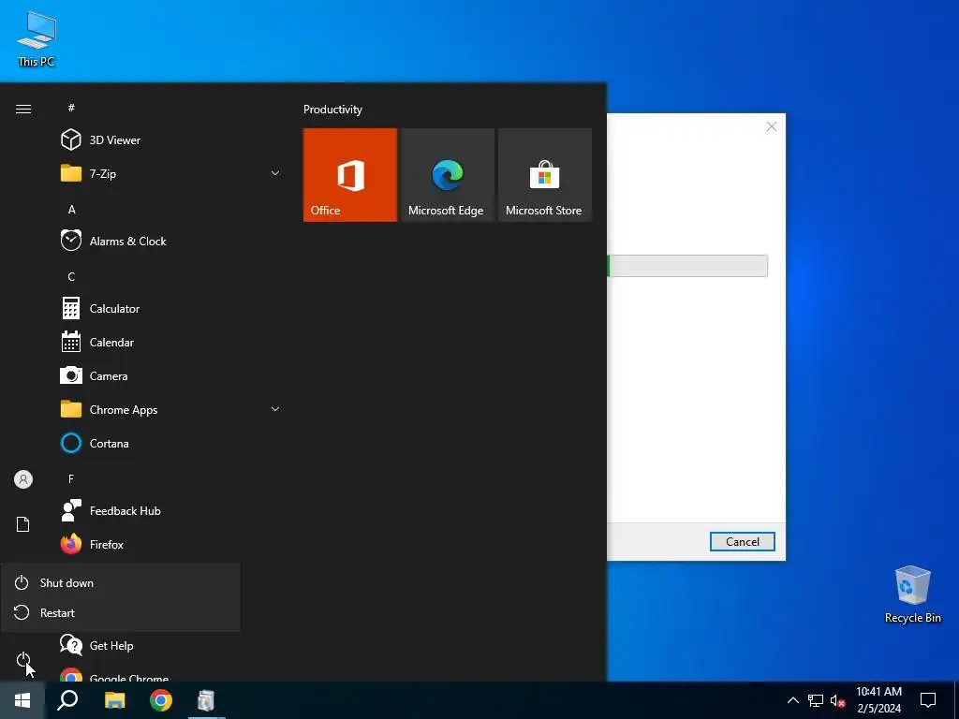Click the A letter section header
Image resolution: width=959 pixels, height=719 pixels.
pos(71,209)
